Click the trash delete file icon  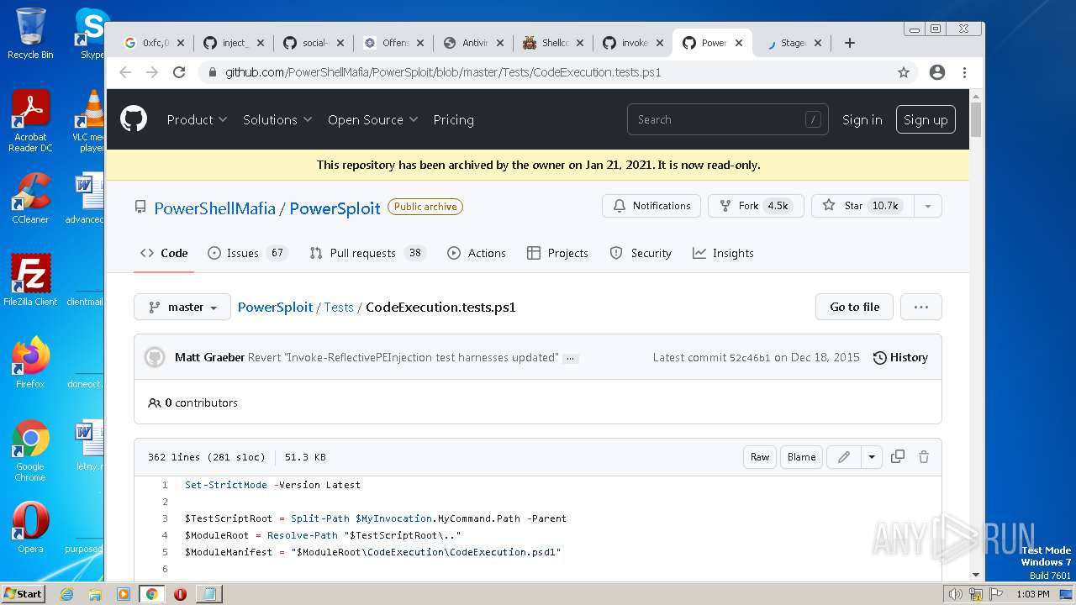pos(924,456)
